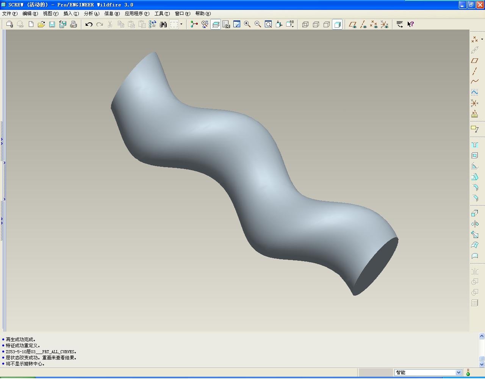The height and width of the screenshot is (379, 485).
Task: Select the style surface tool
Action: [474, 256]
